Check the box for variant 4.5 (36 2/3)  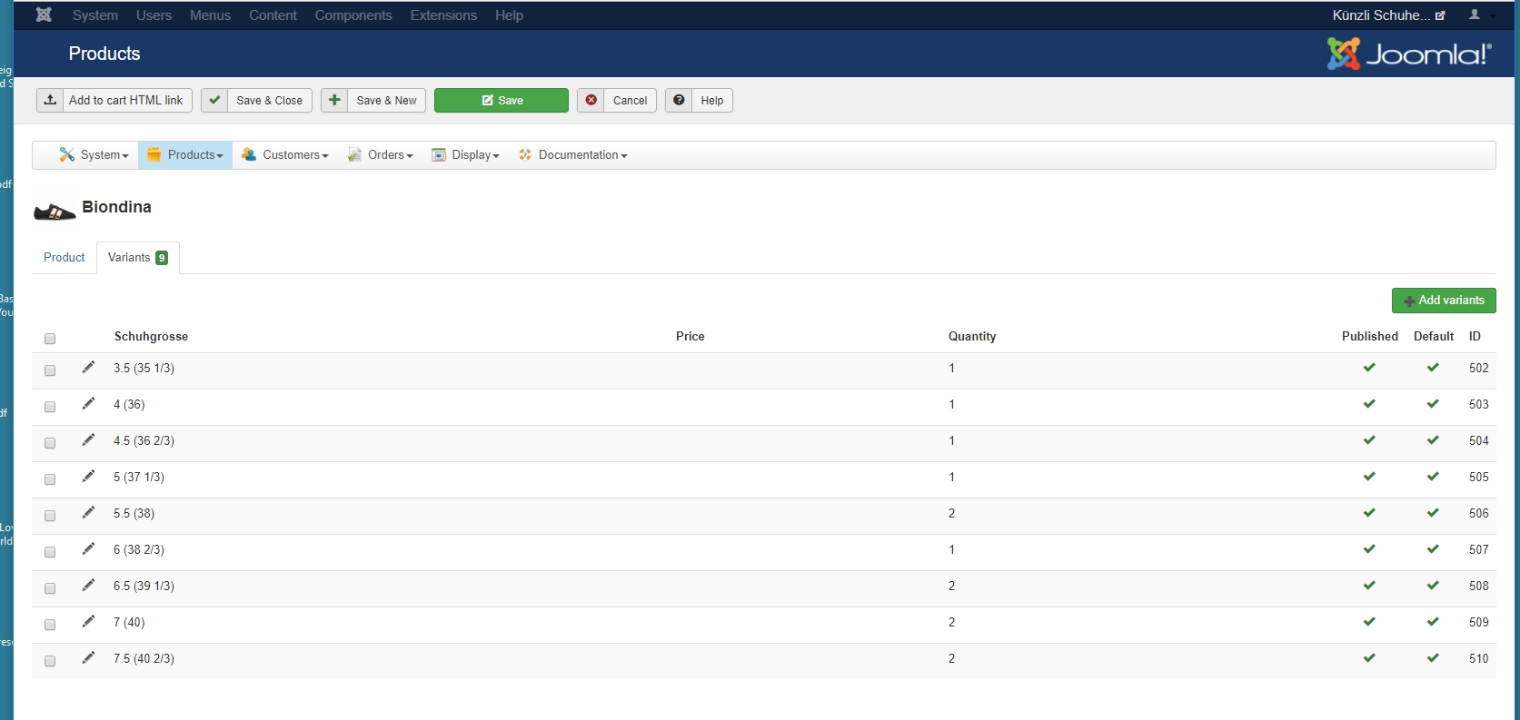point(50,443)
